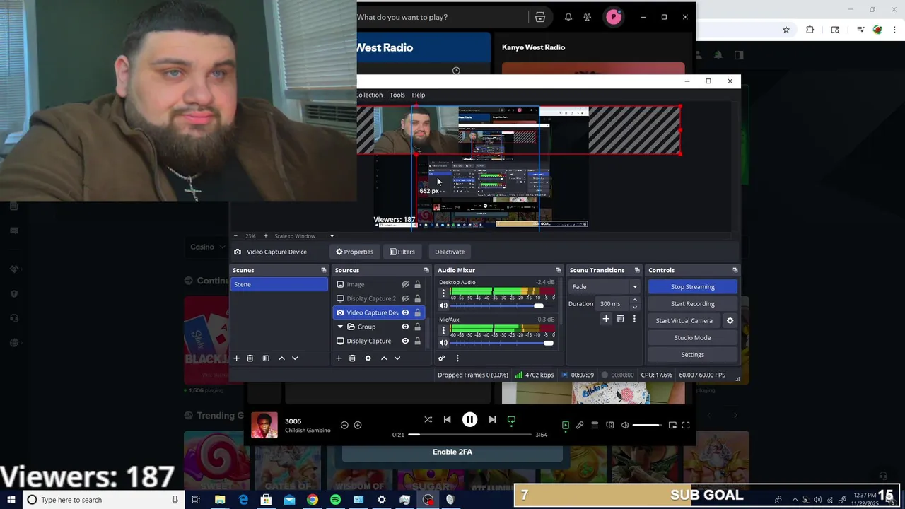The height and width of the screenshot is (509, 905).
Task: Open scene filters icon in Scenes toolbar
Action: [266, 358]
